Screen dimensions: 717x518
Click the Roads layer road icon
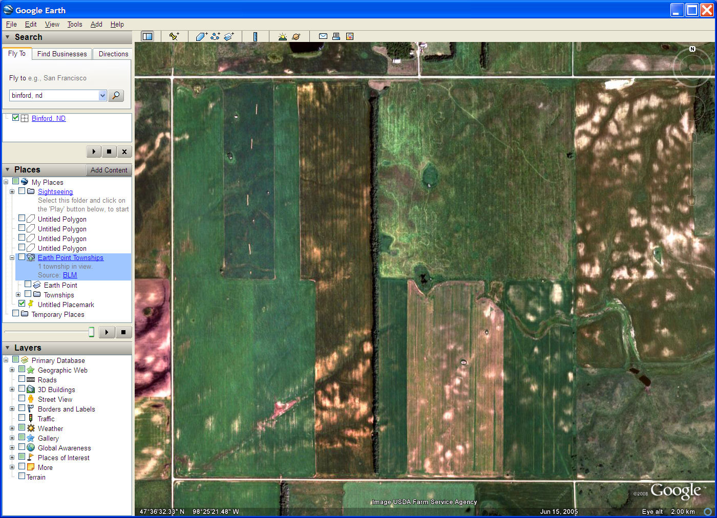click(31, 380)
